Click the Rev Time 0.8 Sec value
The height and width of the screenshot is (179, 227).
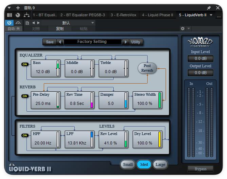77,103
